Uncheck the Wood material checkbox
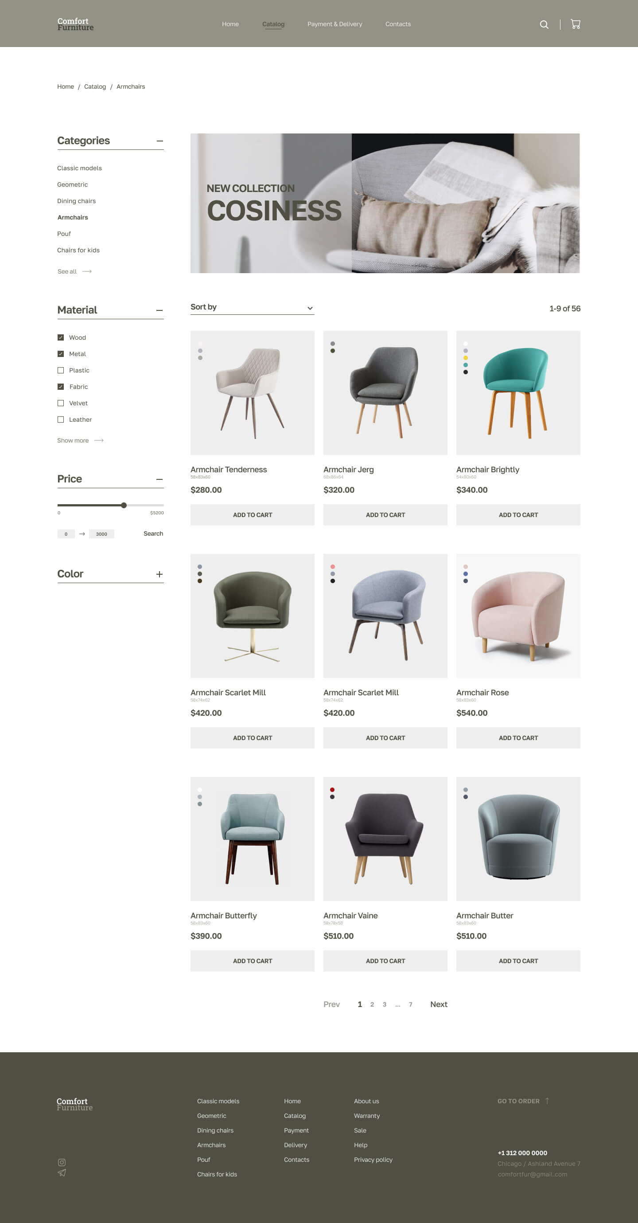Viewport: 638px width, 1223px height. click(x=61, y=337)
